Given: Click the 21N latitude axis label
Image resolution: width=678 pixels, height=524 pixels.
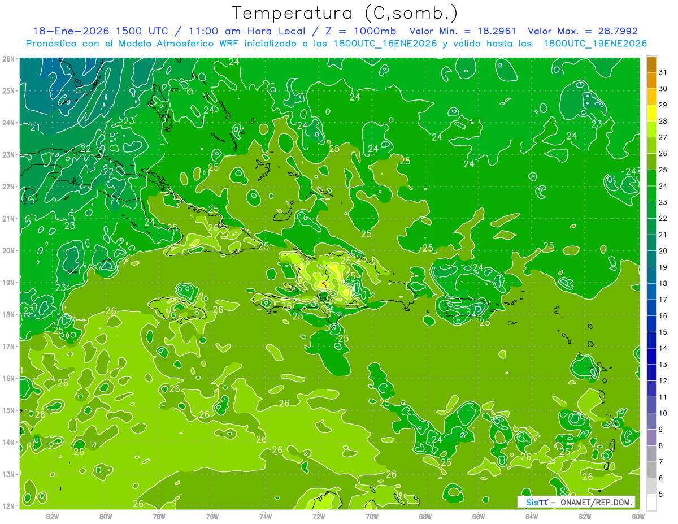Looking at the screenshot, I should click(x=8, y=219).
